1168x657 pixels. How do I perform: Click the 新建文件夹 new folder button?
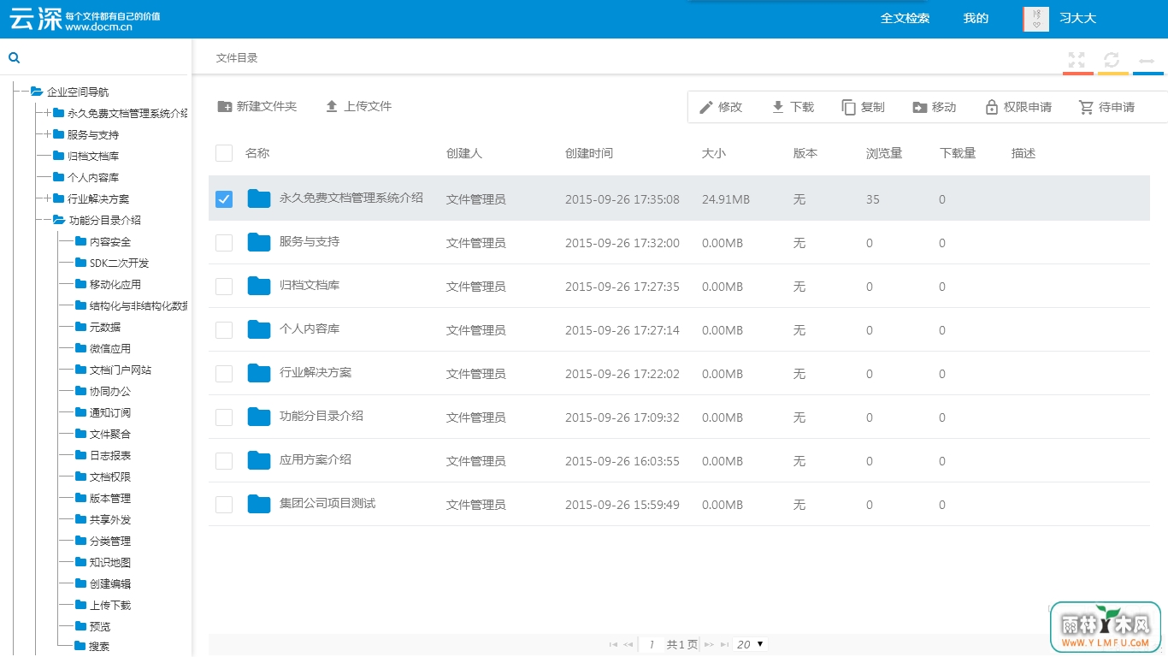[x=257, y=106]
